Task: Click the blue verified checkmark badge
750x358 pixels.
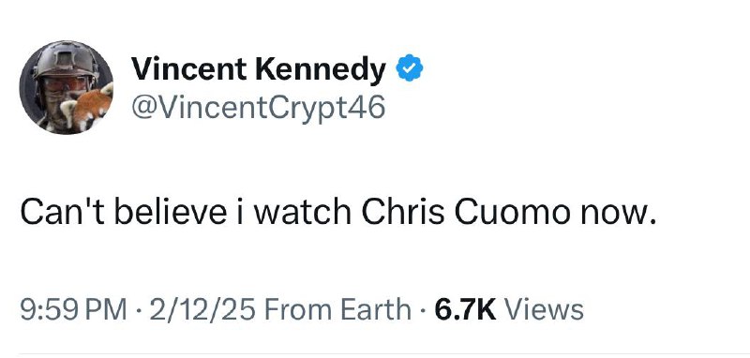Action: click(410, 68)
